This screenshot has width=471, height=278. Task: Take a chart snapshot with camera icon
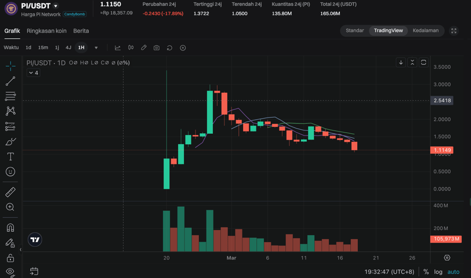coord(157,47)
